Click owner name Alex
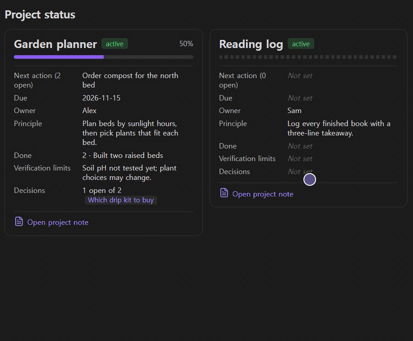The height and width of the screenshot is (341, 413). [x=89, y=110]
